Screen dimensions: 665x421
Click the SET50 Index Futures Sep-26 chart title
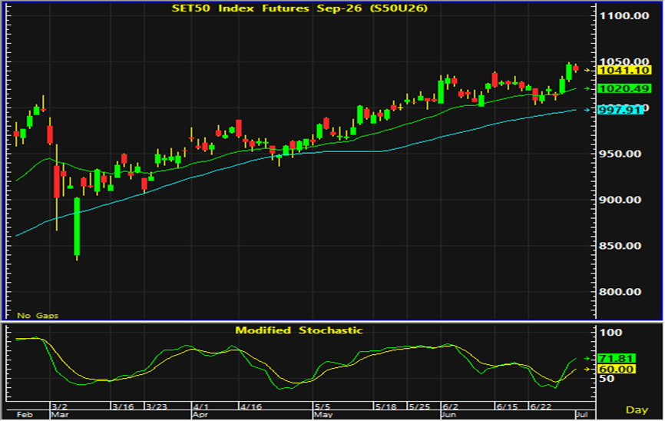tap(299, 8)
